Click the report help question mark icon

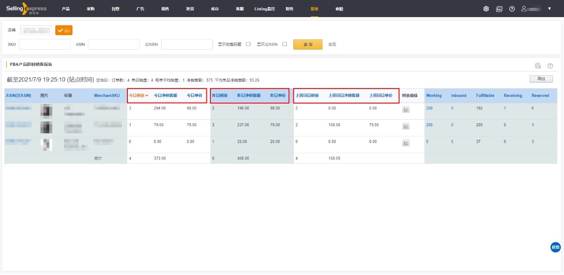pyautogui.click(x=550, y=66)
